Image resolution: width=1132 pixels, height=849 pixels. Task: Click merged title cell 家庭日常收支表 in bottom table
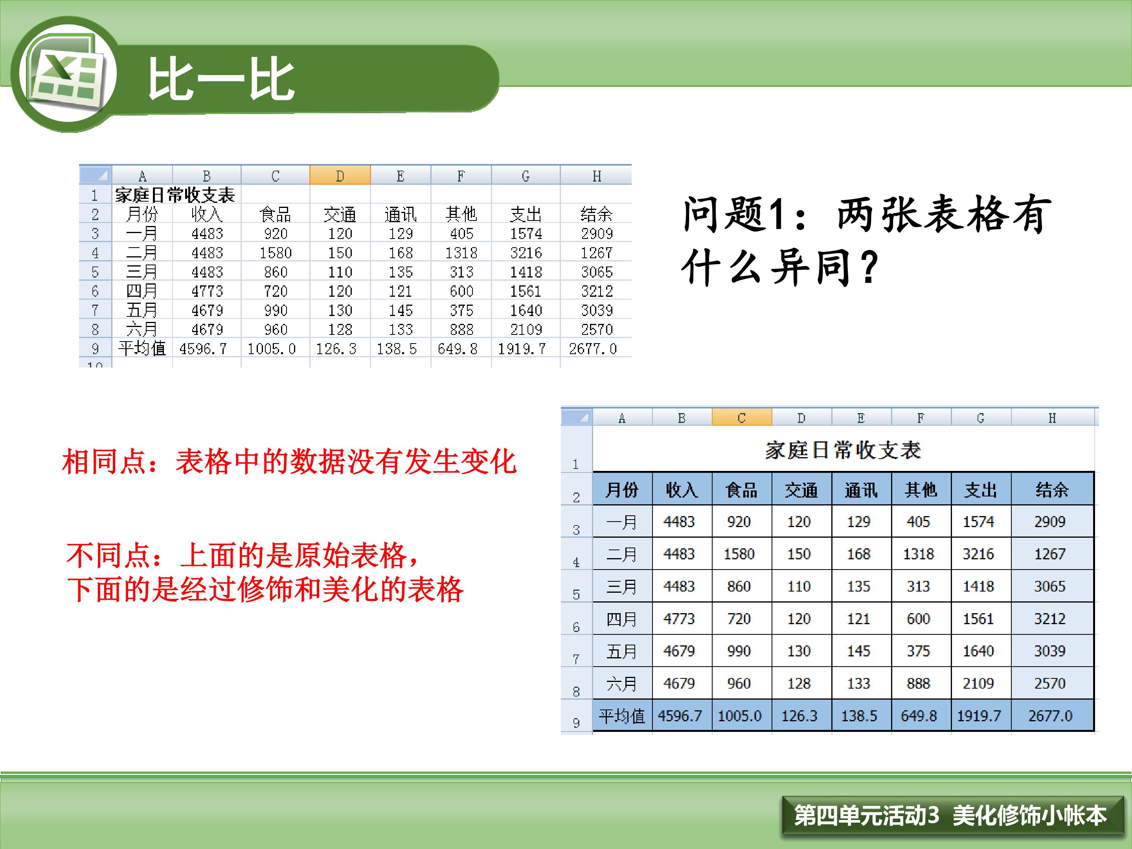tap(843, 450)
